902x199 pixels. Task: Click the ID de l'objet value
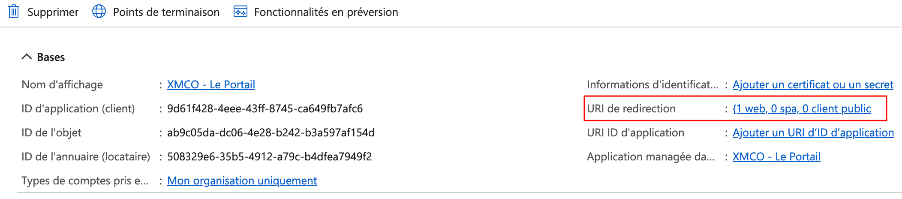click(x=271, y=133)
